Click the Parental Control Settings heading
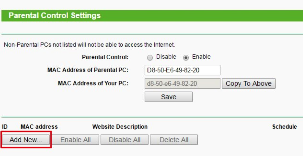303x156 pixels. click(54, 15)
